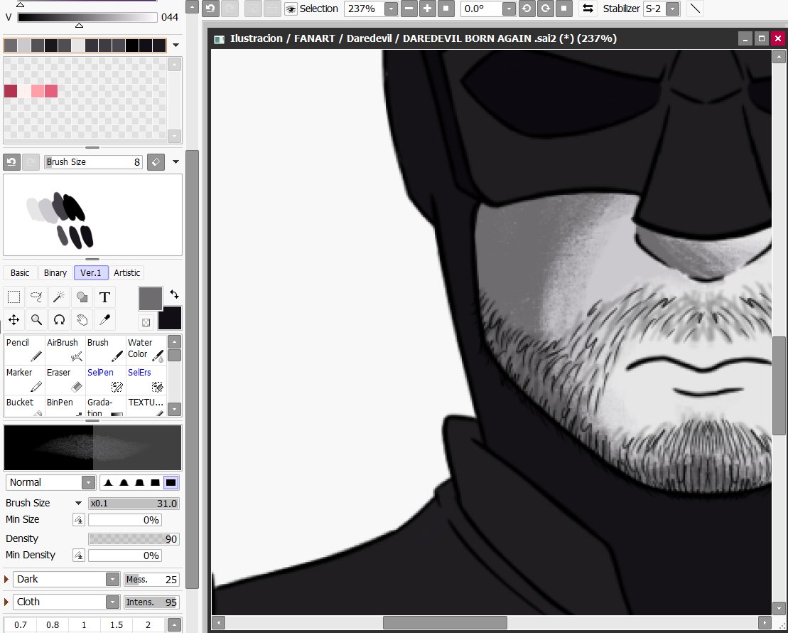788x633 pixels.
Task: Choose the AirBrush tool
Action: tap(65, 350)
